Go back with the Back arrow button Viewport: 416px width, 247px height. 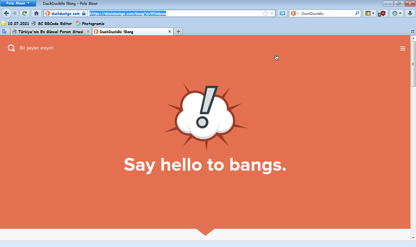(6, 13)
